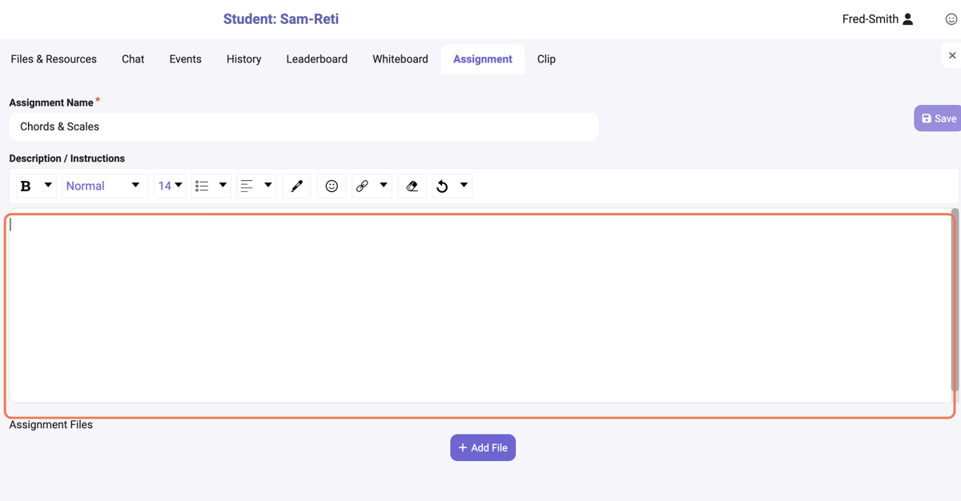Screen dimensions: 961x501
Task: Go to the History tab
Action: [x=244, y=59]
